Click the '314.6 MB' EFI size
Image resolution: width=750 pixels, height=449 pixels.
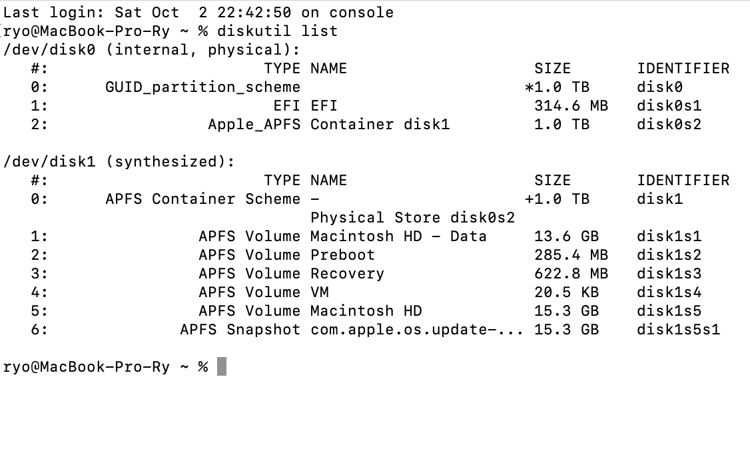[571, 106]
